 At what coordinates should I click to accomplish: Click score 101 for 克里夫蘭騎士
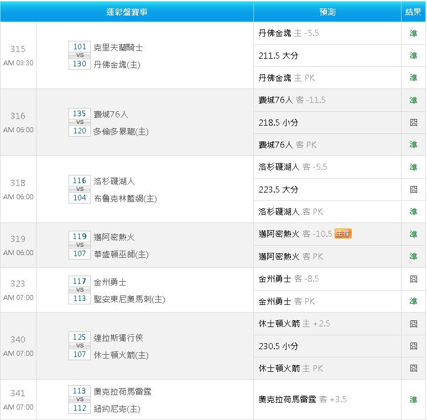pos(80,46)
